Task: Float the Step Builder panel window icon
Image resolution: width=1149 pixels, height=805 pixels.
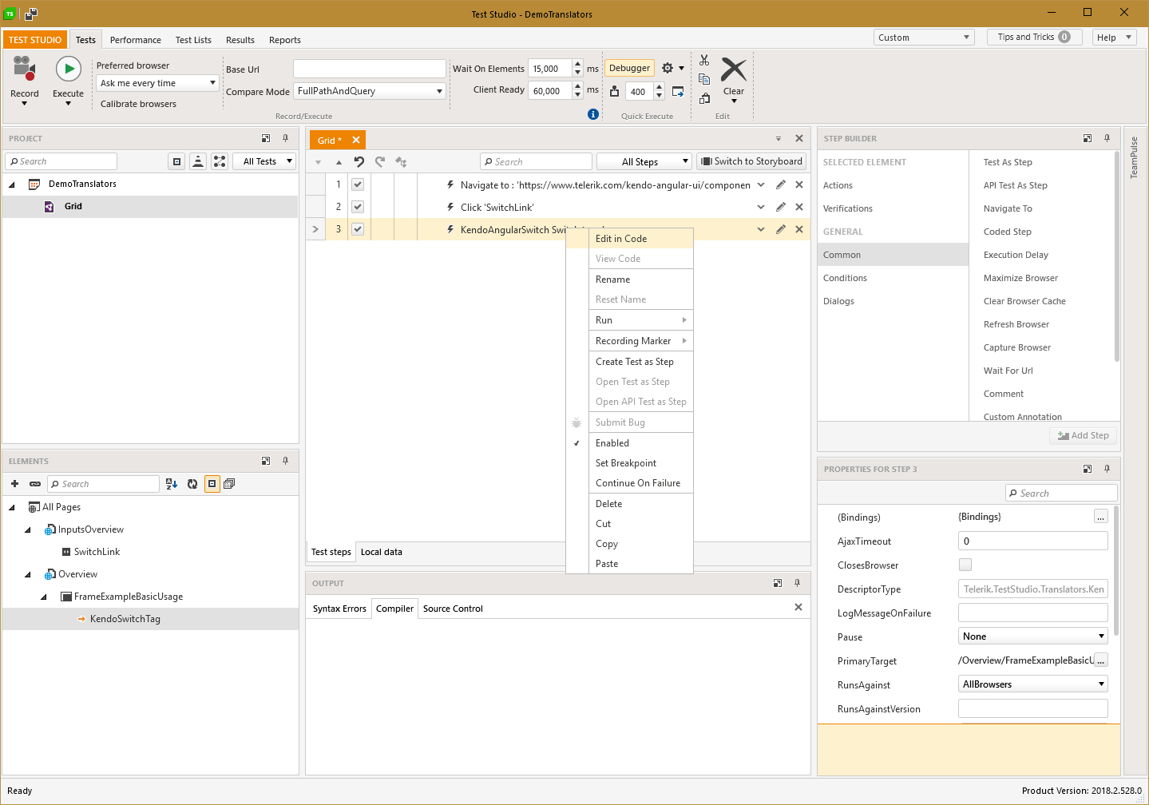Action: [1087, 138]
